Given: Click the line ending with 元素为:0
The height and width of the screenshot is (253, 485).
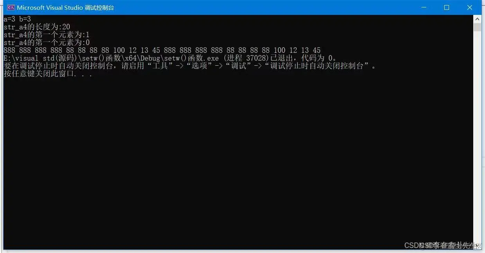Looking at the screenshot, I should point(47,42).
